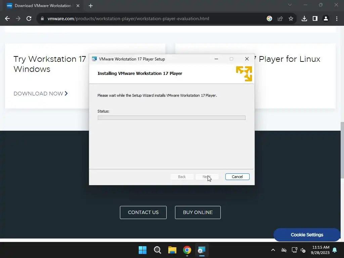344x258 pixels.
Task: Cancel the VMware Player installation
Action: [x=237, y=177]
